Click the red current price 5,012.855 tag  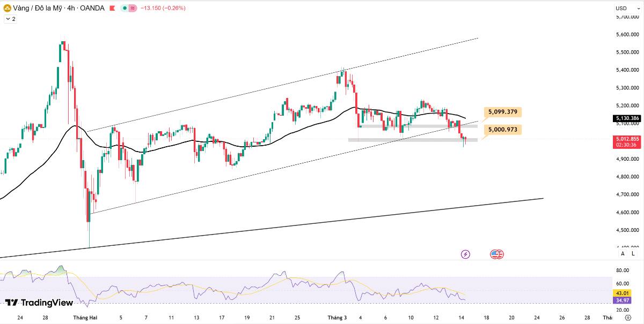[x=627, y=141]
